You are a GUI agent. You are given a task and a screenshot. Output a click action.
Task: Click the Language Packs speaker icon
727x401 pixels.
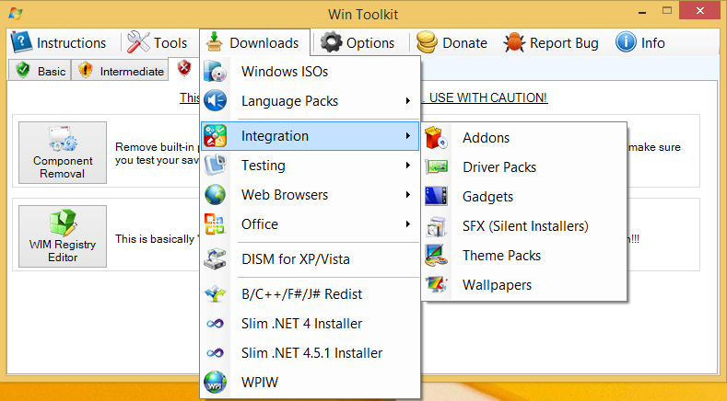pos(215,100)
